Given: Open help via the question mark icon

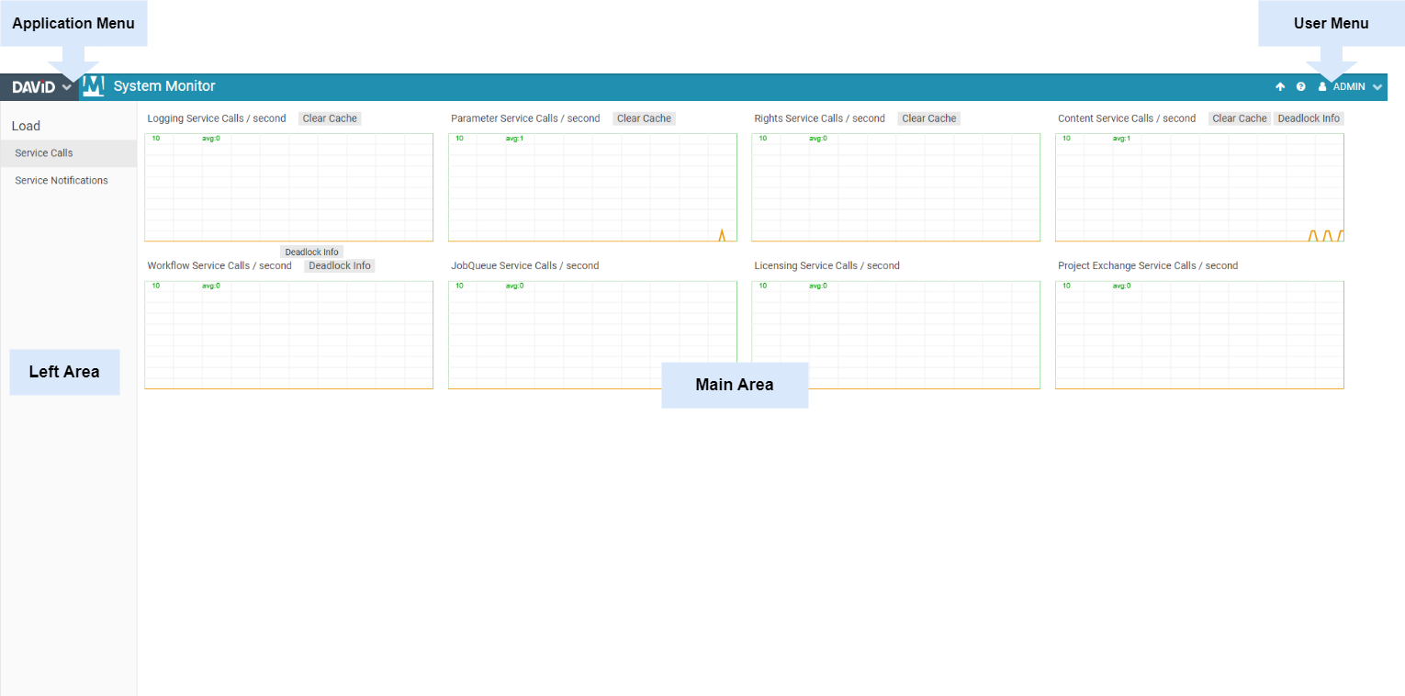Looking at the screenshot, I should click(1300, 87).
